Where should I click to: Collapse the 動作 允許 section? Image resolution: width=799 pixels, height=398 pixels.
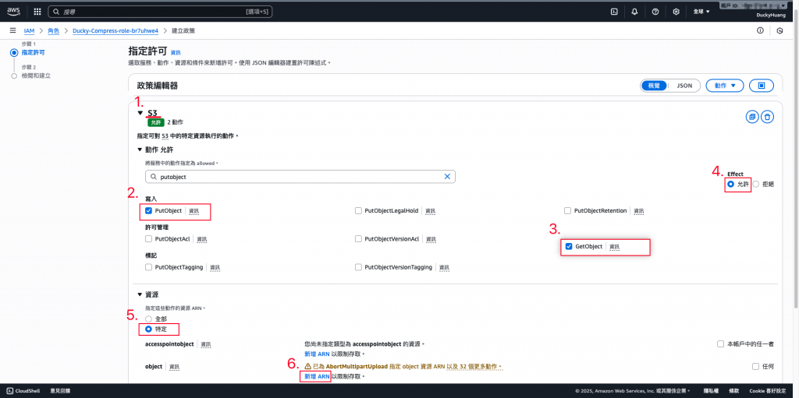(140, 149)
